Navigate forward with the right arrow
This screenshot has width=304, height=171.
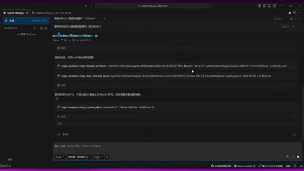(x=91, y=6)
